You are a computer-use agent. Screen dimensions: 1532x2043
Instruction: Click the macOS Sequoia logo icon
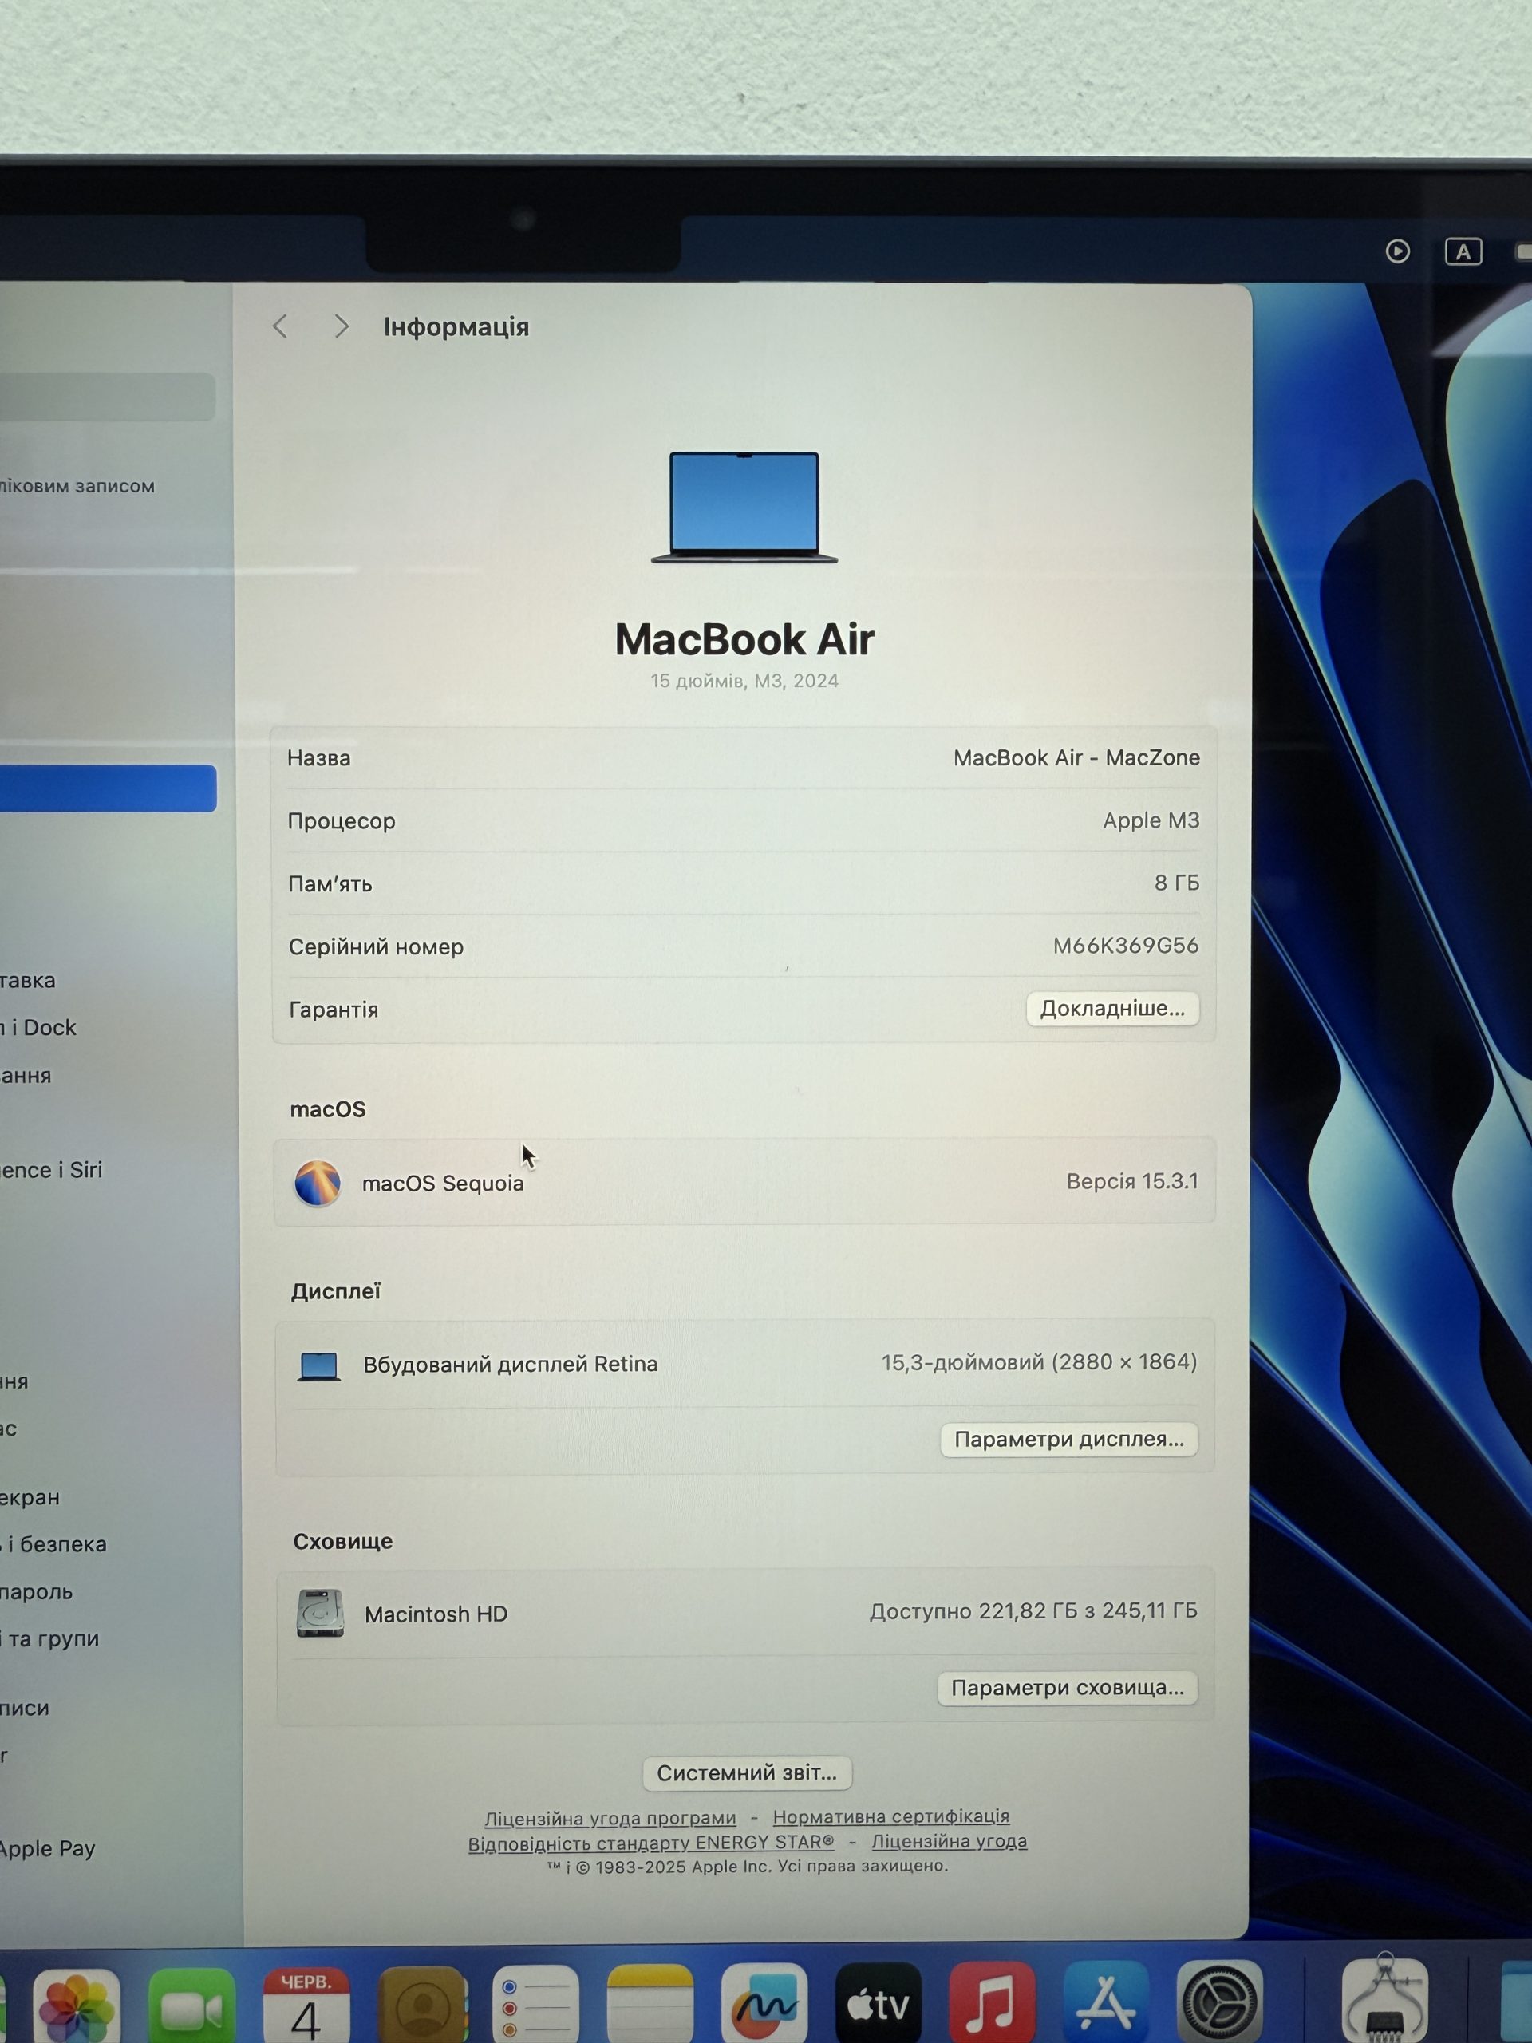317,1182
